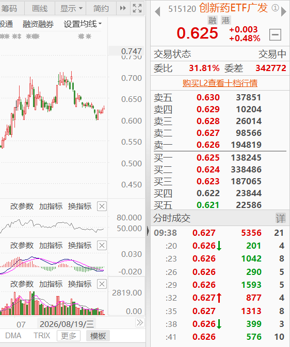Open 购买L2查看十档行情 link
Screen dimensions: 290x347
[220, 83]
